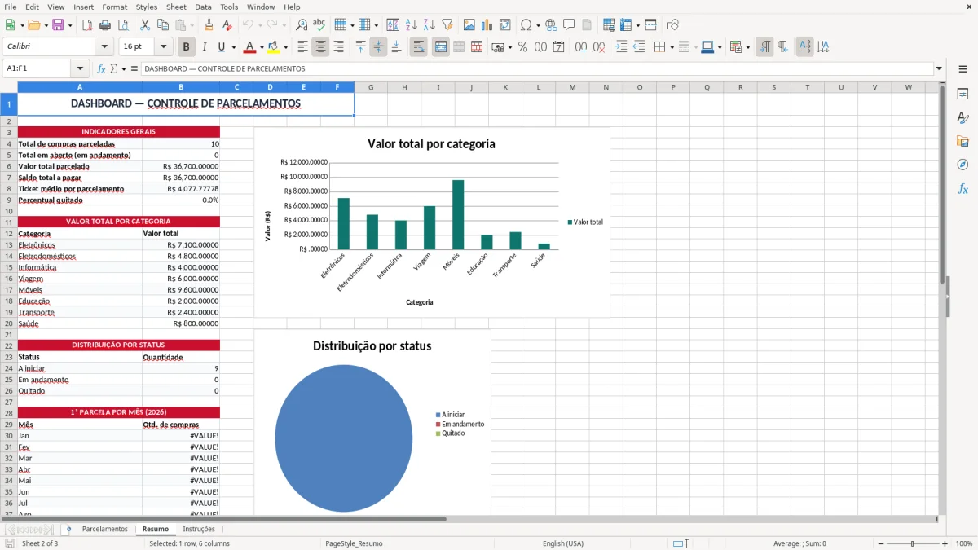Click the 100% zoom level
This screenshot has height=550, width=978.
click(964, 543)
